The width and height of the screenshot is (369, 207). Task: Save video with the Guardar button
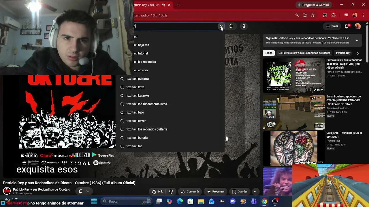coord(240,191)
